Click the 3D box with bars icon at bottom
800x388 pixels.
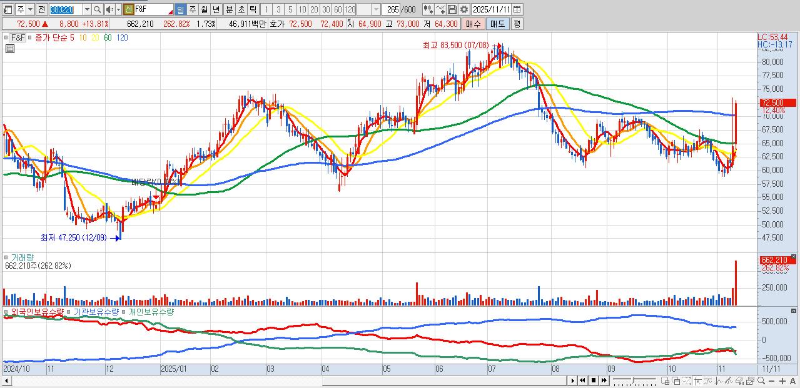tap(740, 381)
